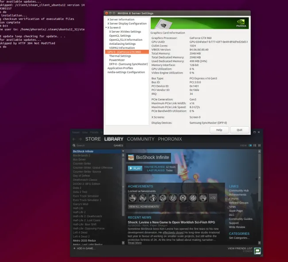Select Metro 2033 Redux
This screenshot has width=288, height=262.
[84, 241]
